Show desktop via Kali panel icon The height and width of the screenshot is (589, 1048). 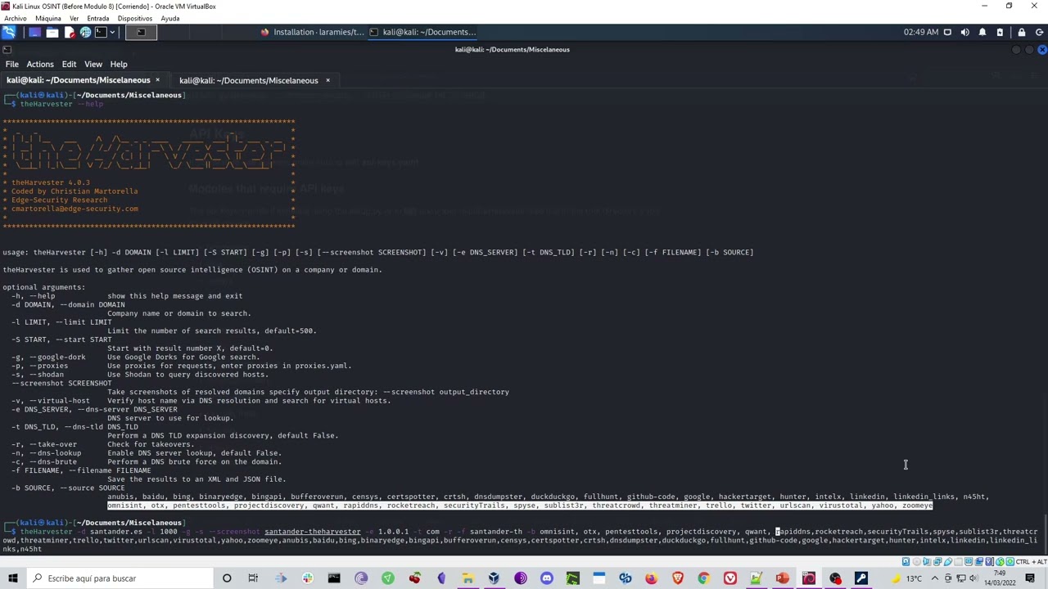click(34, 32)
